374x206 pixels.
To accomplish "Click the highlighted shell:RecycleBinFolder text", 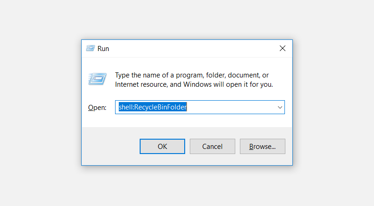I will (153, 107).
